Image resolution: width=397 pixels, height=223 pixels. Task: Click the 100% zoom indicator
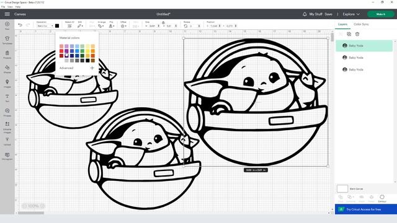coord(33,206)
